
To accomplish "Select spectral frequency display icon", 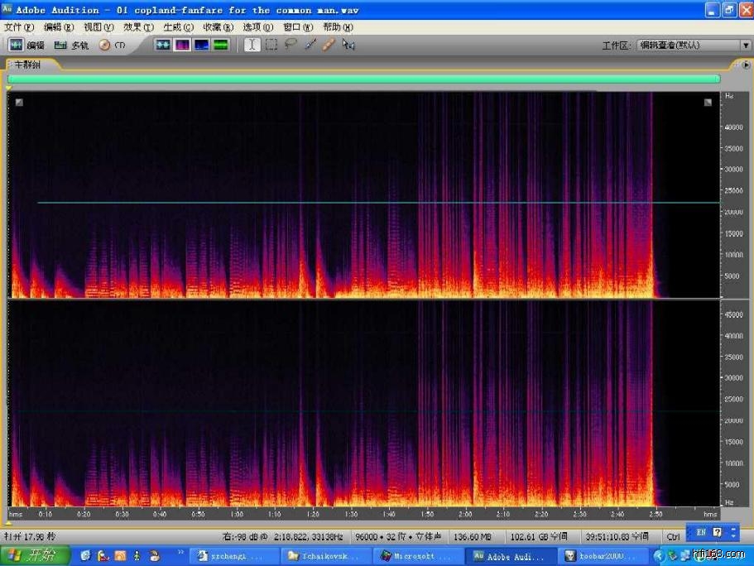I will point(182,45).
